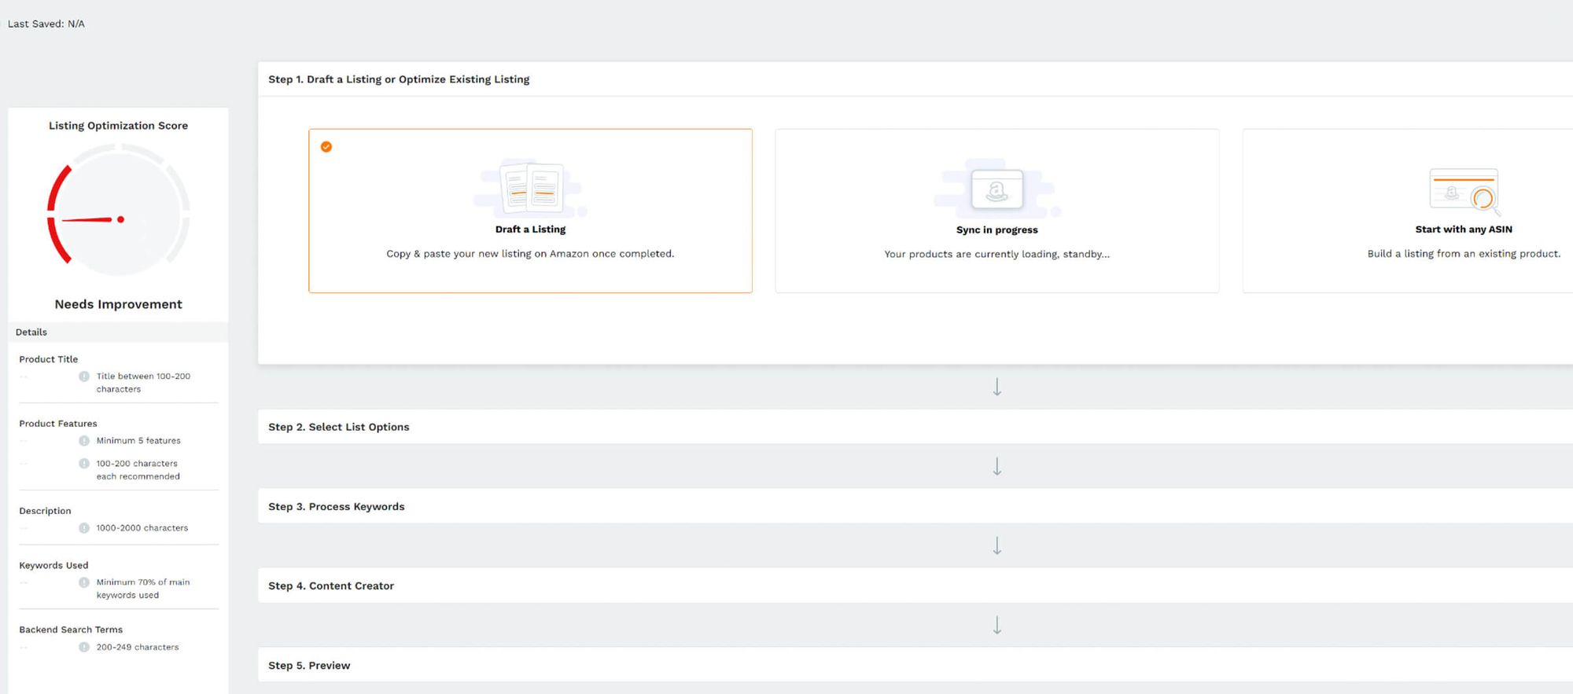
Task: Toggle the orange checkmark on Draft a Listing card
Action: (x=326, y=147)
